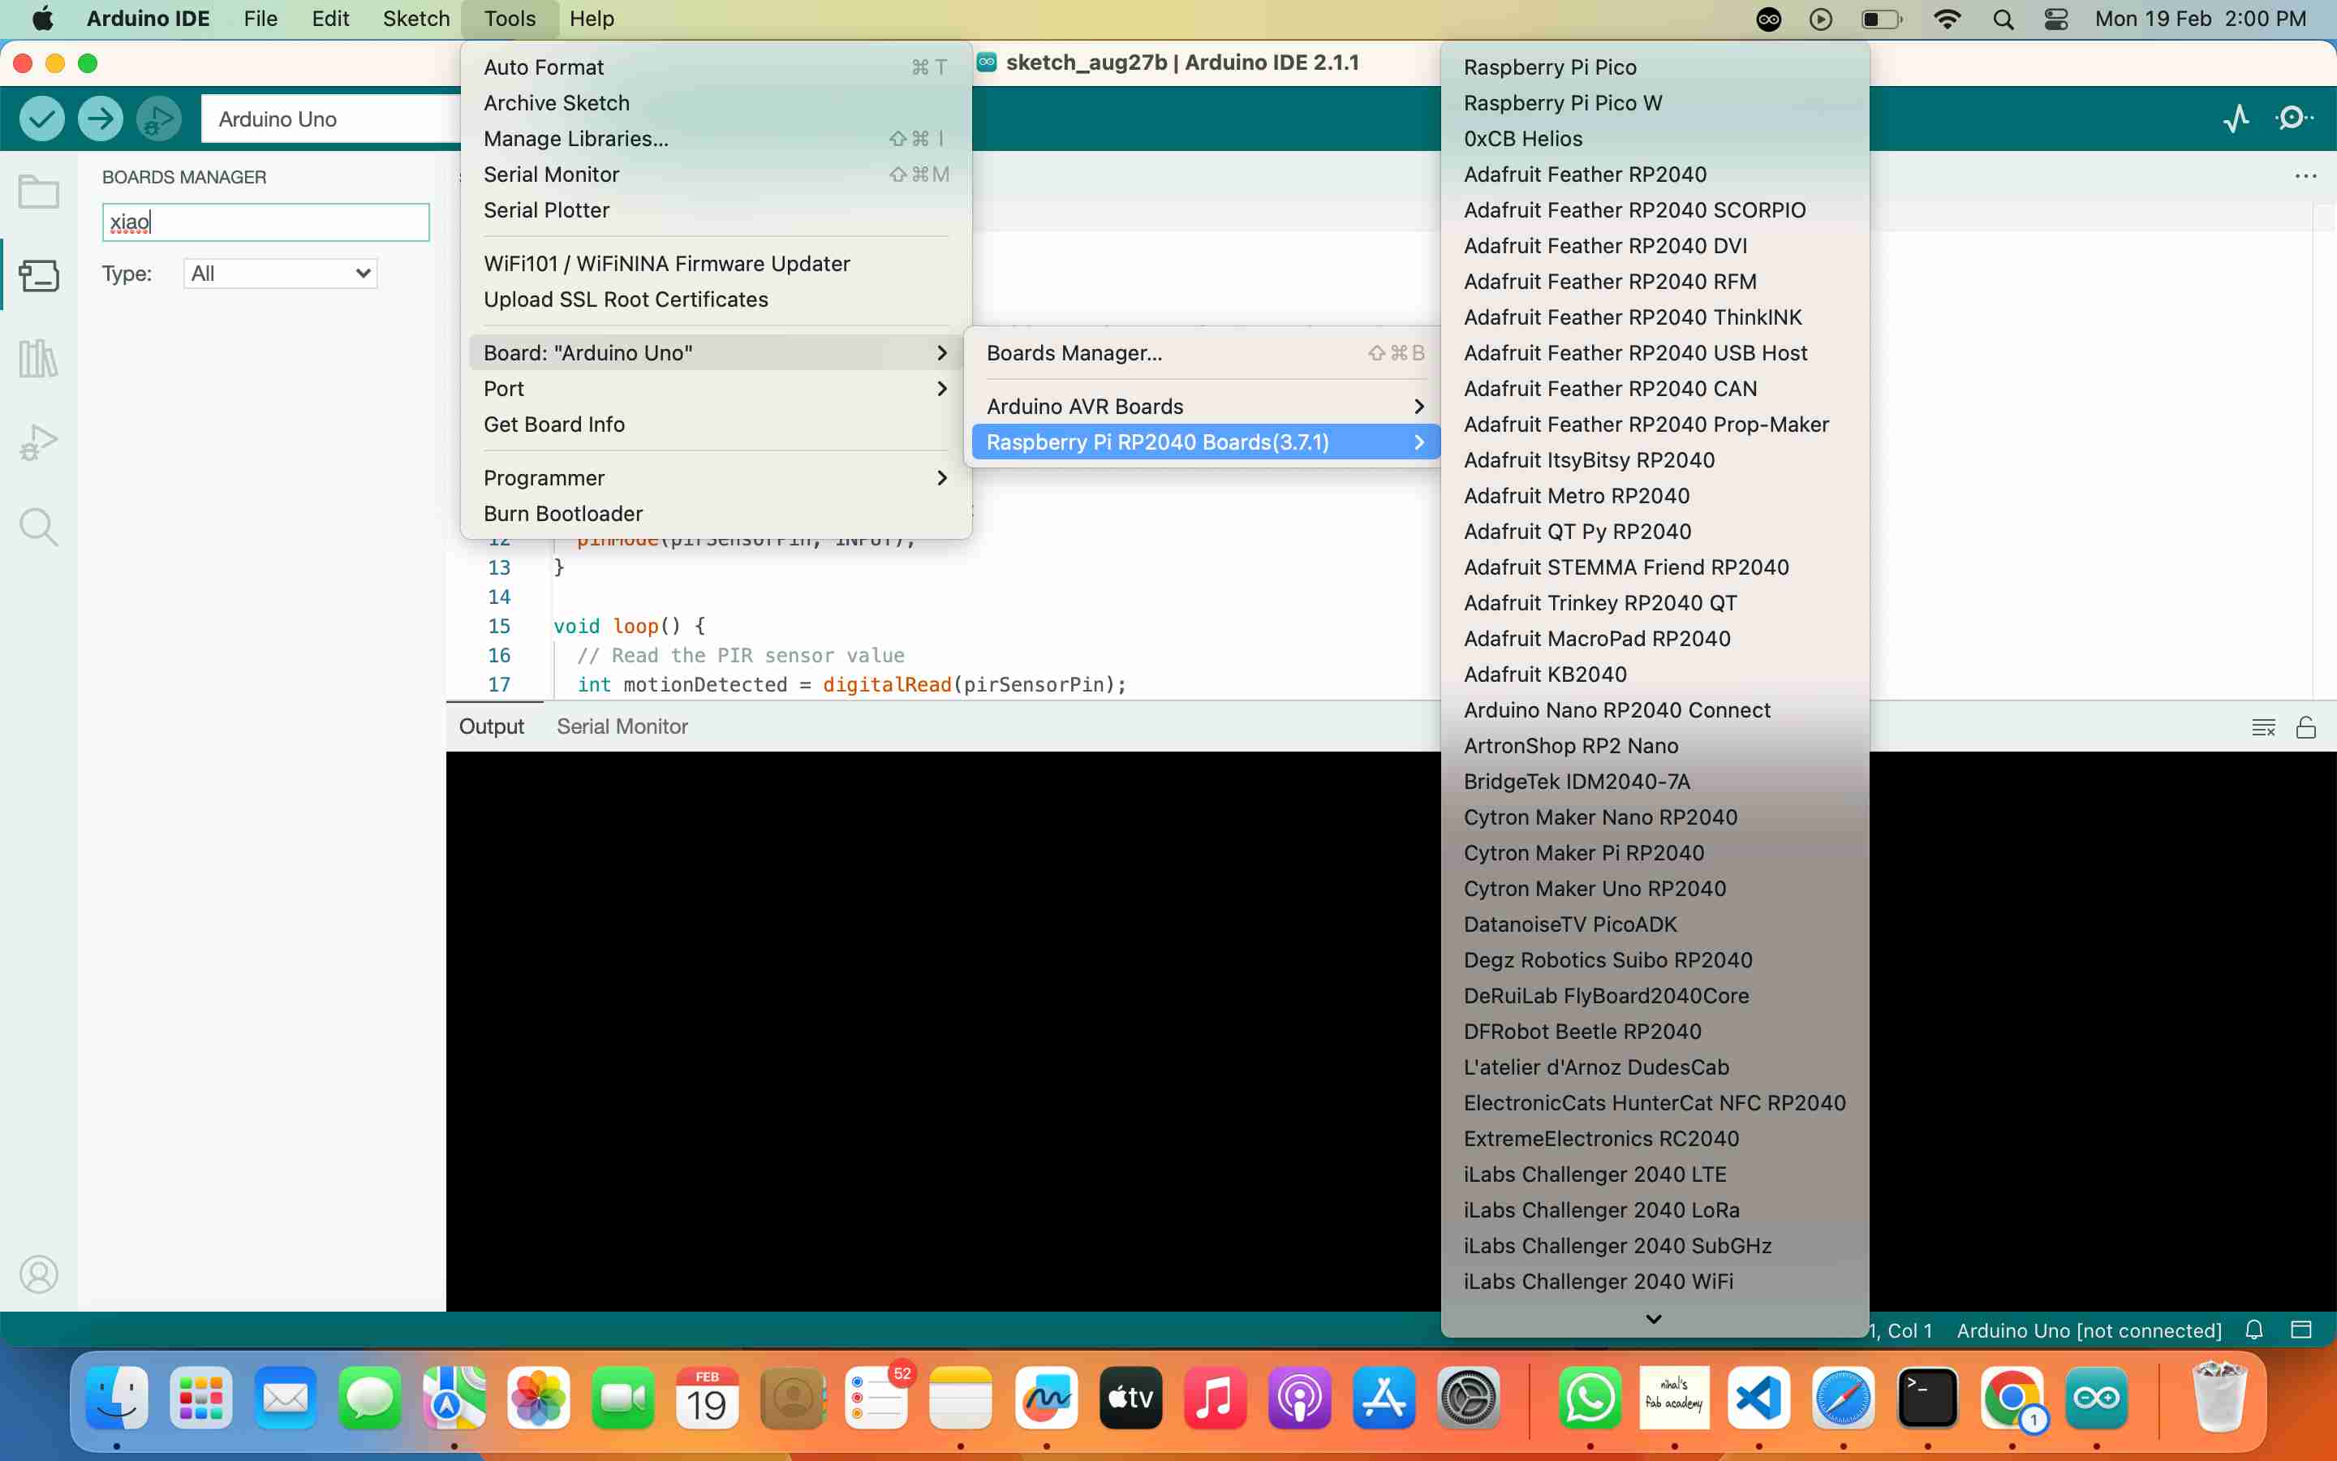Image resolution: width=2337 pixels, height=1461 pixels.
Task: Open the editor three-dots menu
Action: (2306, 176)
